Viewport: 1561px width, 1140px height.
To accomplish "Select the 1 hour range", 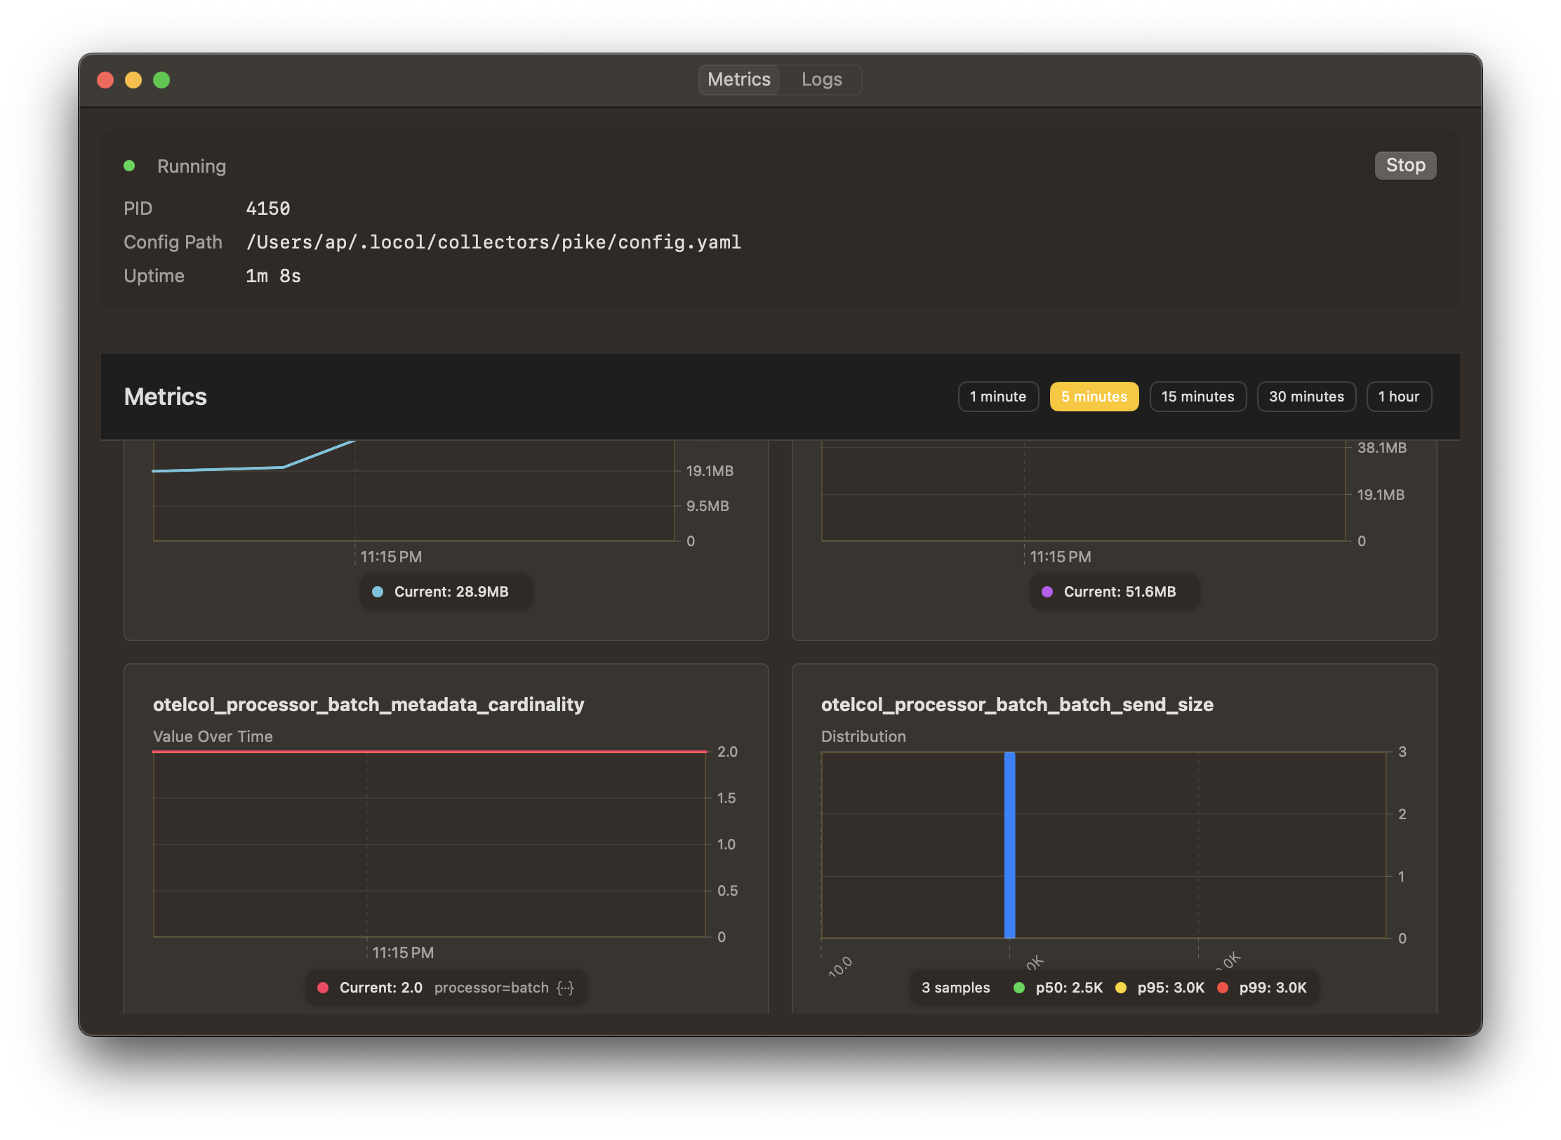I will point(1399,397).
